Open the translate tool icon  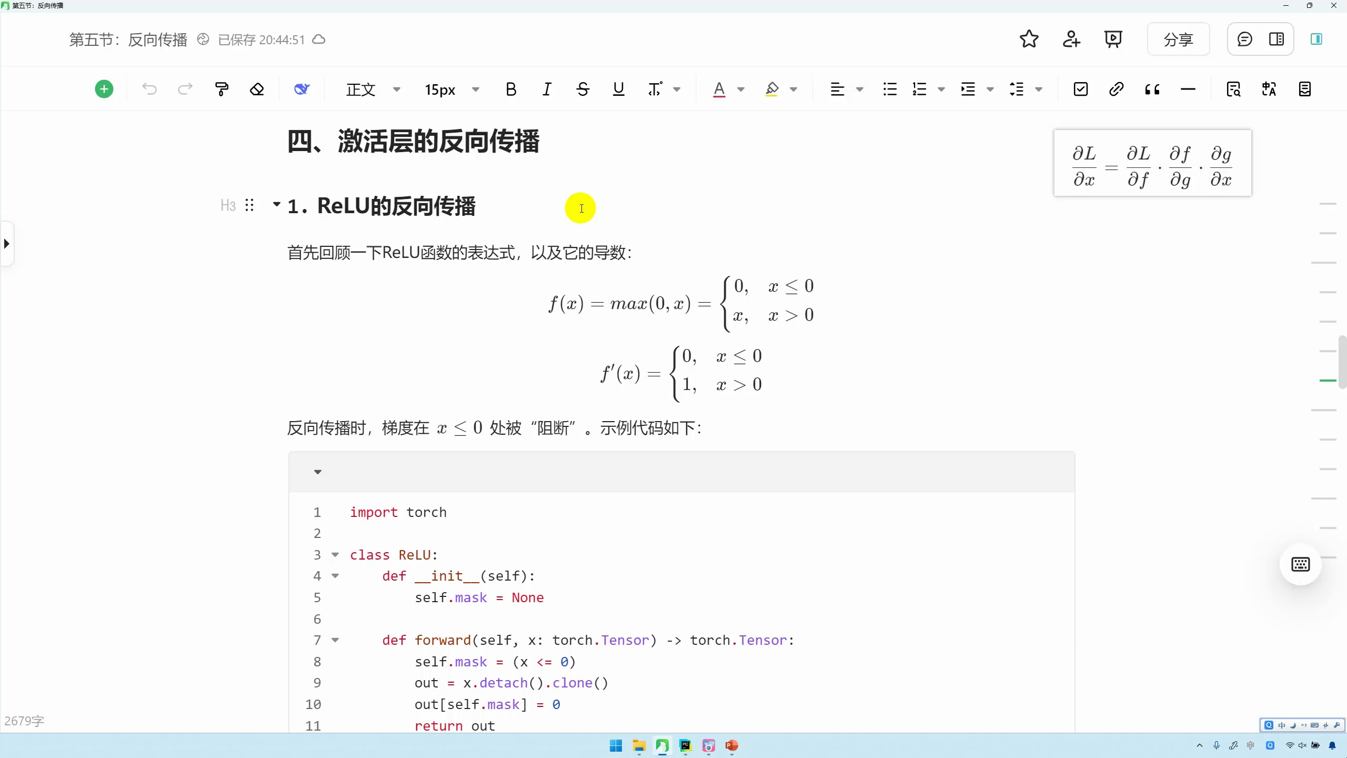[x=1269, y=88]
